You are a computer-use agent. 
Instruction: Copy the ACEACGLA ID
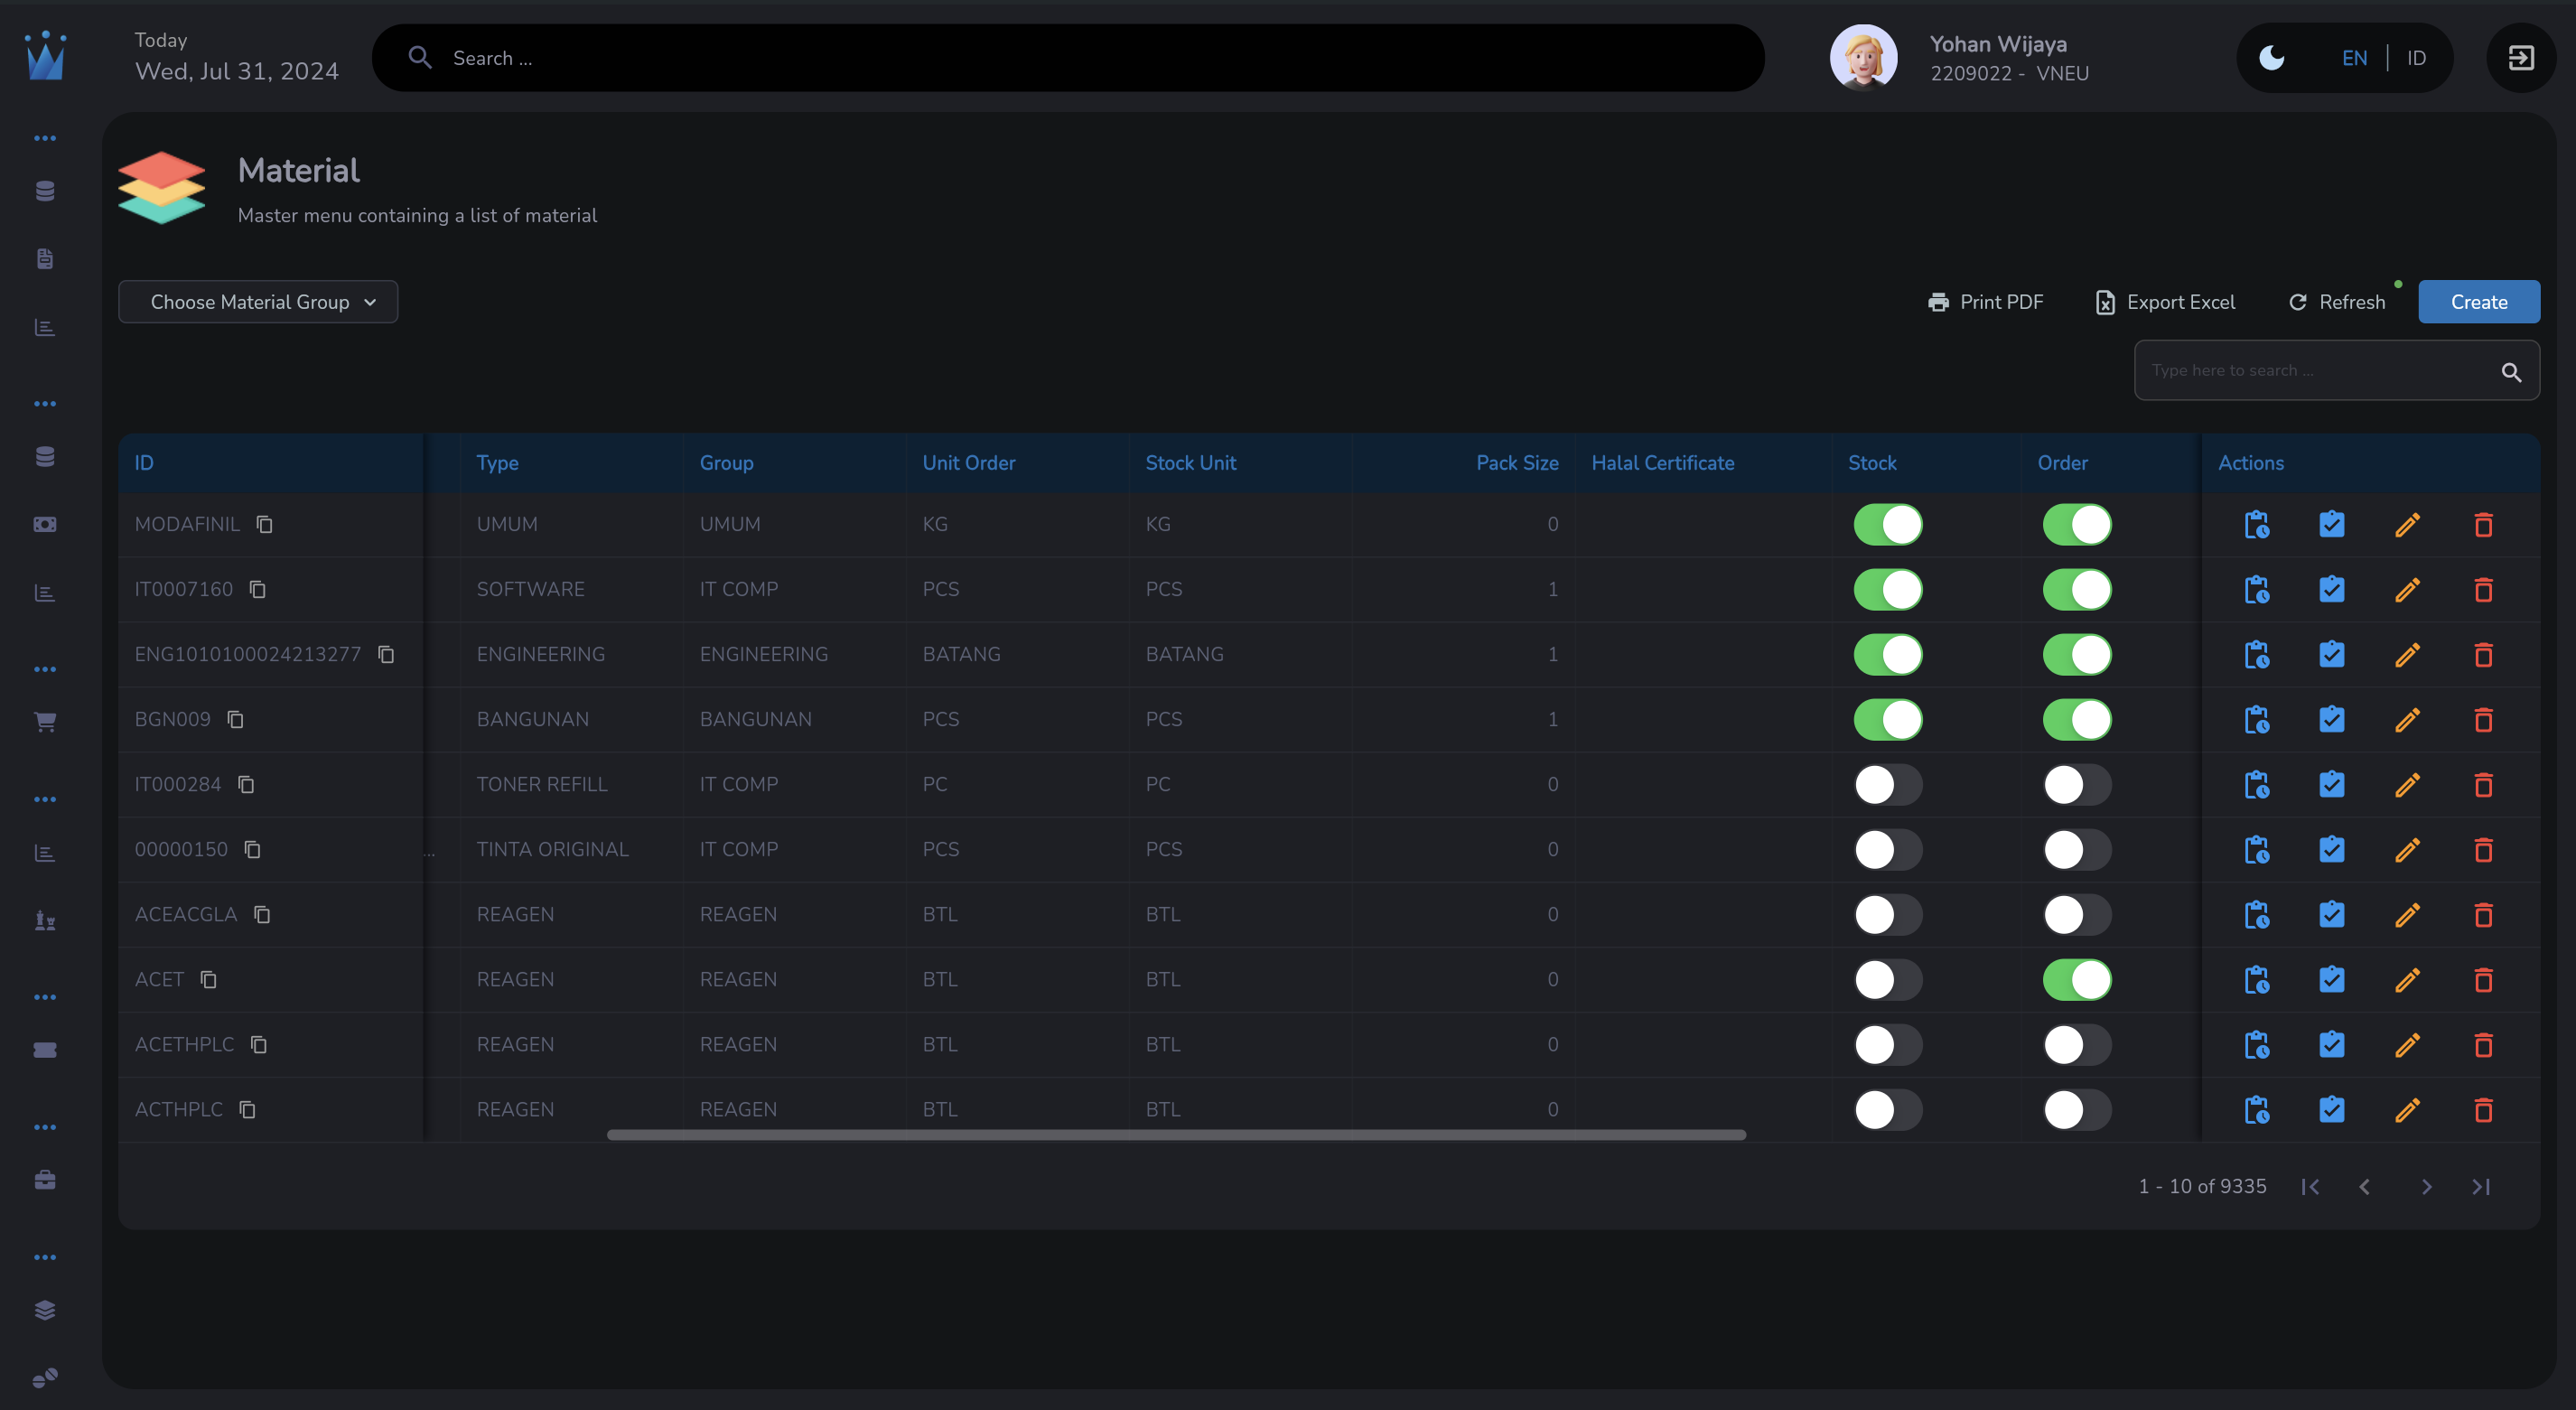click(262, 914)
